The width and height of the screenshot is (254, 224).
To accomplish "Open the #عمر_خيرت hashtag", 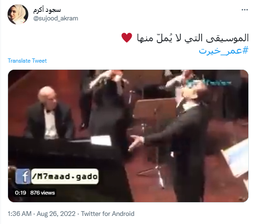I will pyautogui.click(x=224, y=51).
